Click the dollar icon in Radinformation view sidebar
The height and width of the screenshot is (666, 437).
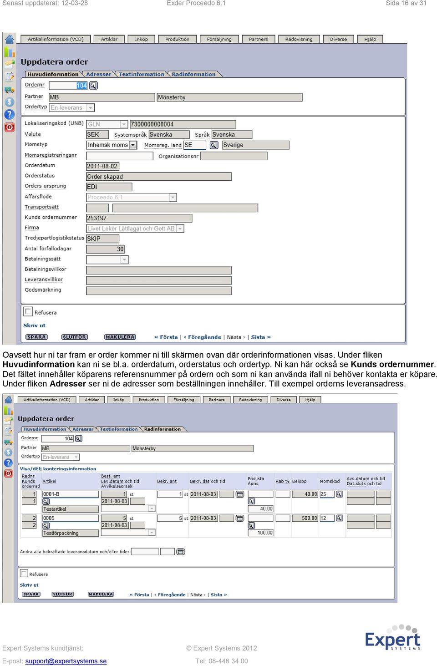tap(8, 452)
